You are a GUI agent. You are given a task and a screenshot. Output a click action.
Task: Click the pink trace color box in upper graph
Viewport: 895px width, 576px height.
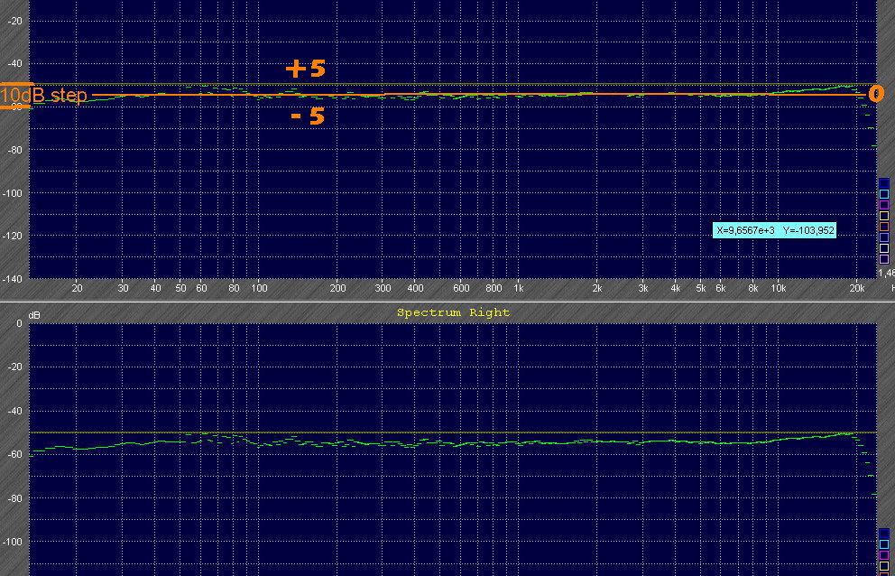click(x=884, y=259)
